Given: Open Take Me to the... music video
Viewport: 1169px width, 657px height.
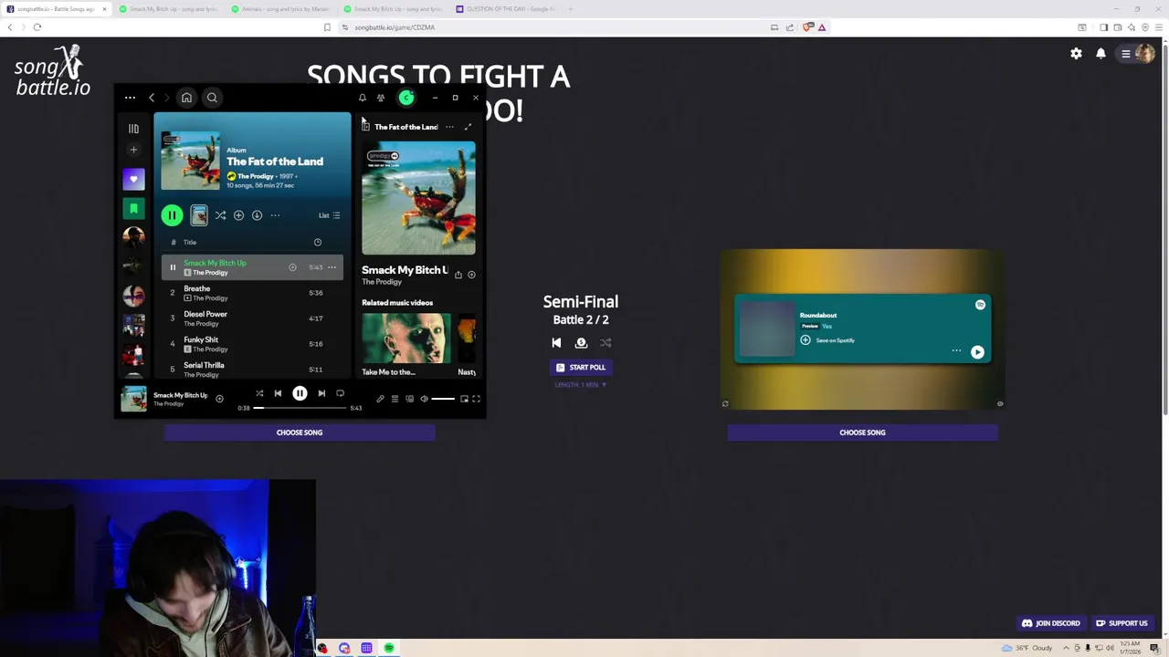Looking at the screenshot, I should point(406,344).
